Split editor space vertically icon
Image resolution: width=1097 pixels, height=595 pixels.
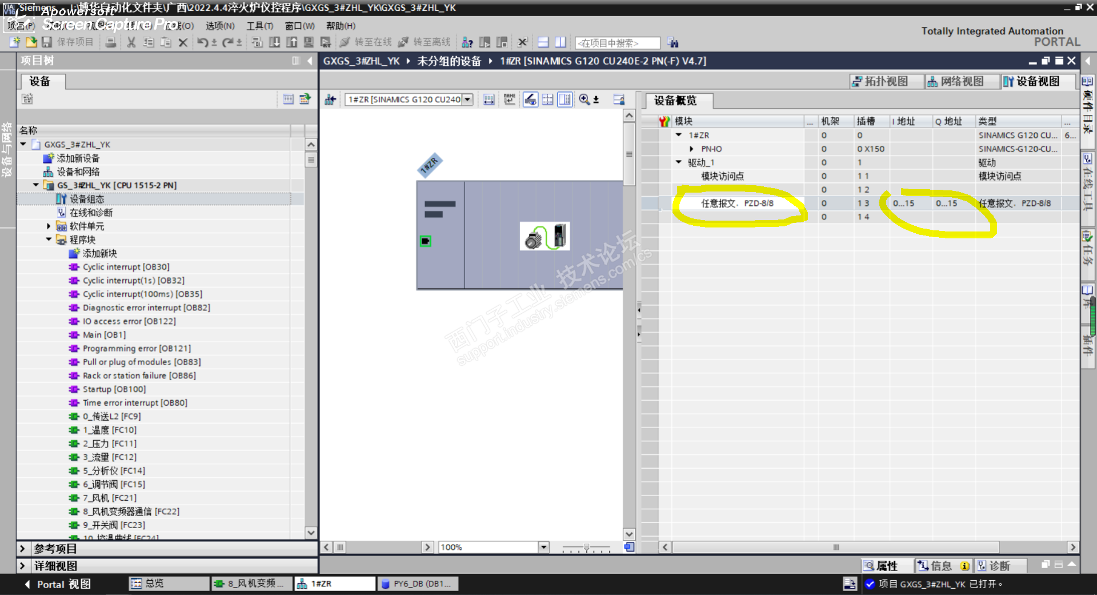[x=560, y=42]
